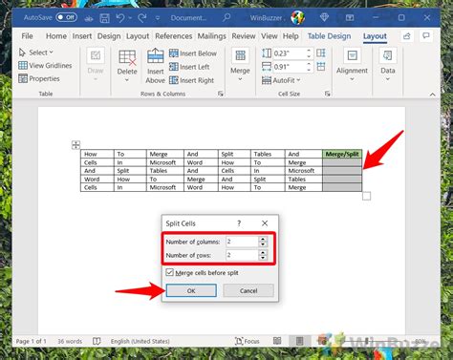
Task: Switch to Read Mode view icon
Action: click(277, 341)
